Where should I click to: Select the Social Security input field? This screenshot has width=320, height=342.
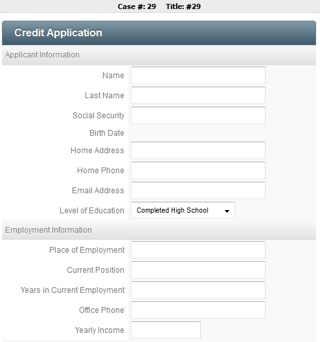point(198,115)
